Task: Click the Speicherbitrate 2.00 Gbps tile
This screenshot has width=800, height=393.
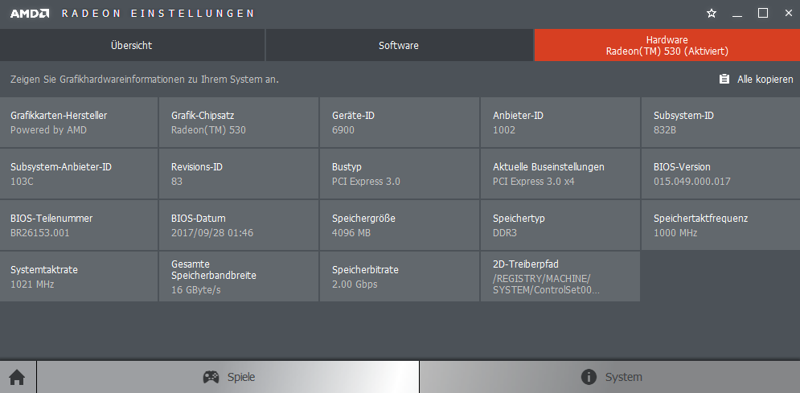Action: point(400,276)
